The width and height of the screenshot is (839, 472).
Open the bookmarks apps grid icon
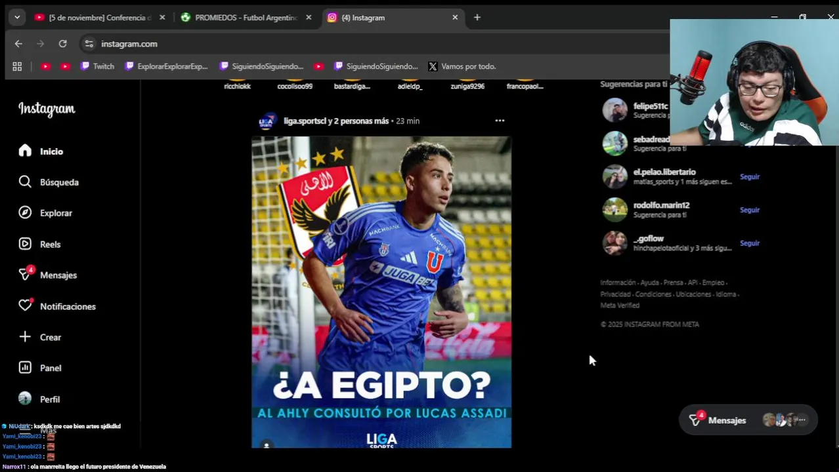(17, 66)
